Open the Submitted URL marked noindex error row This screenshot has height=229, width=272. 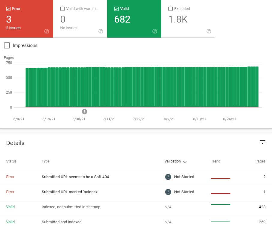click(x=71, y=192)
